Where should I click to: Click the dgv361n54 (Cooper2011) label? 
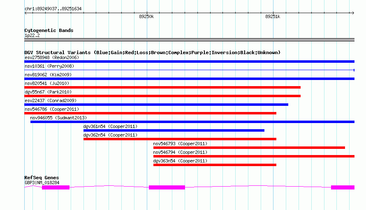[x=110, y=126]
